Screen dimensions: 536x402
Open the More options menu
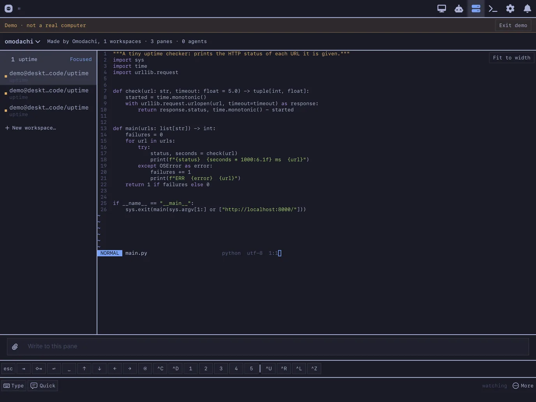pos(523,386)
